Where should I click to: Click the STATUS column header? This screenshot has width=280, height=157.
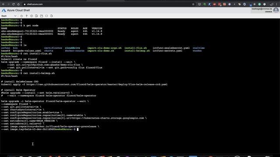pyautogui.click(x=62, y=28)
